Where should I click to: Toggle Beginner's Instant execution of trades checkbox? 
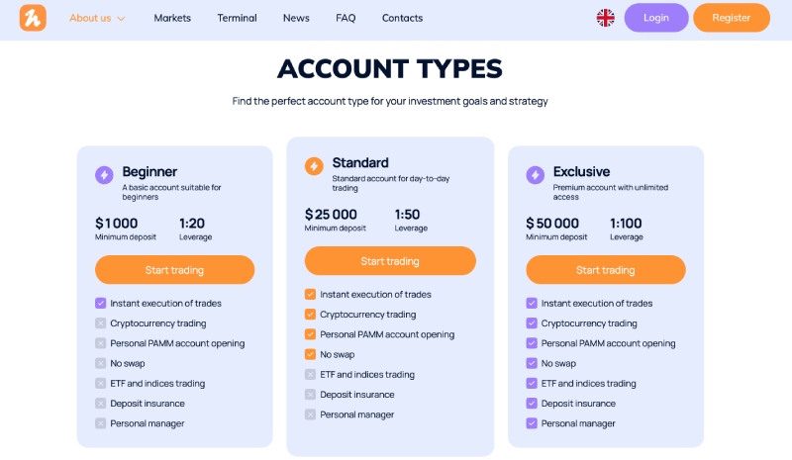point(101,303)
